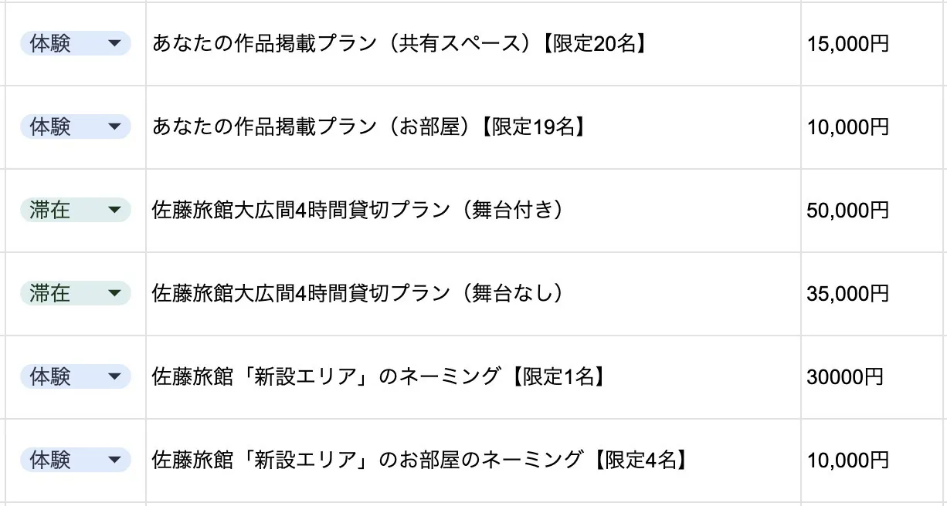Click the 15,000円 price cell
Screen dimensions: 947x506
(848, 44)
